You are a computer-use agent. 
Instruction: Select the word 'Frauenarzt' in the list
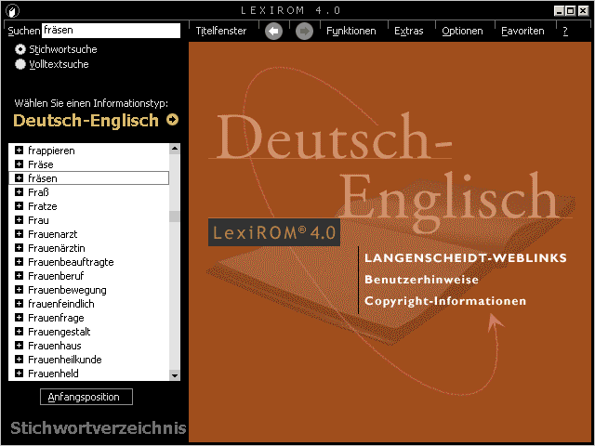click(x=53, y=234)
